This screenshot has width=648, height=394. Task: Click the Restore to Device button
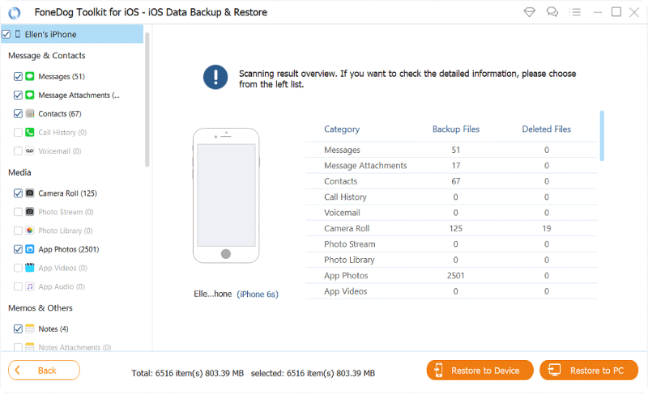click(480, 371)
